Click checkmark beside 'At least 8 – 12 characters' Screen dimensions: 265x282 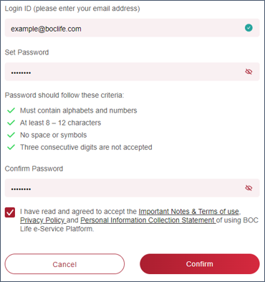pos(11,123)
